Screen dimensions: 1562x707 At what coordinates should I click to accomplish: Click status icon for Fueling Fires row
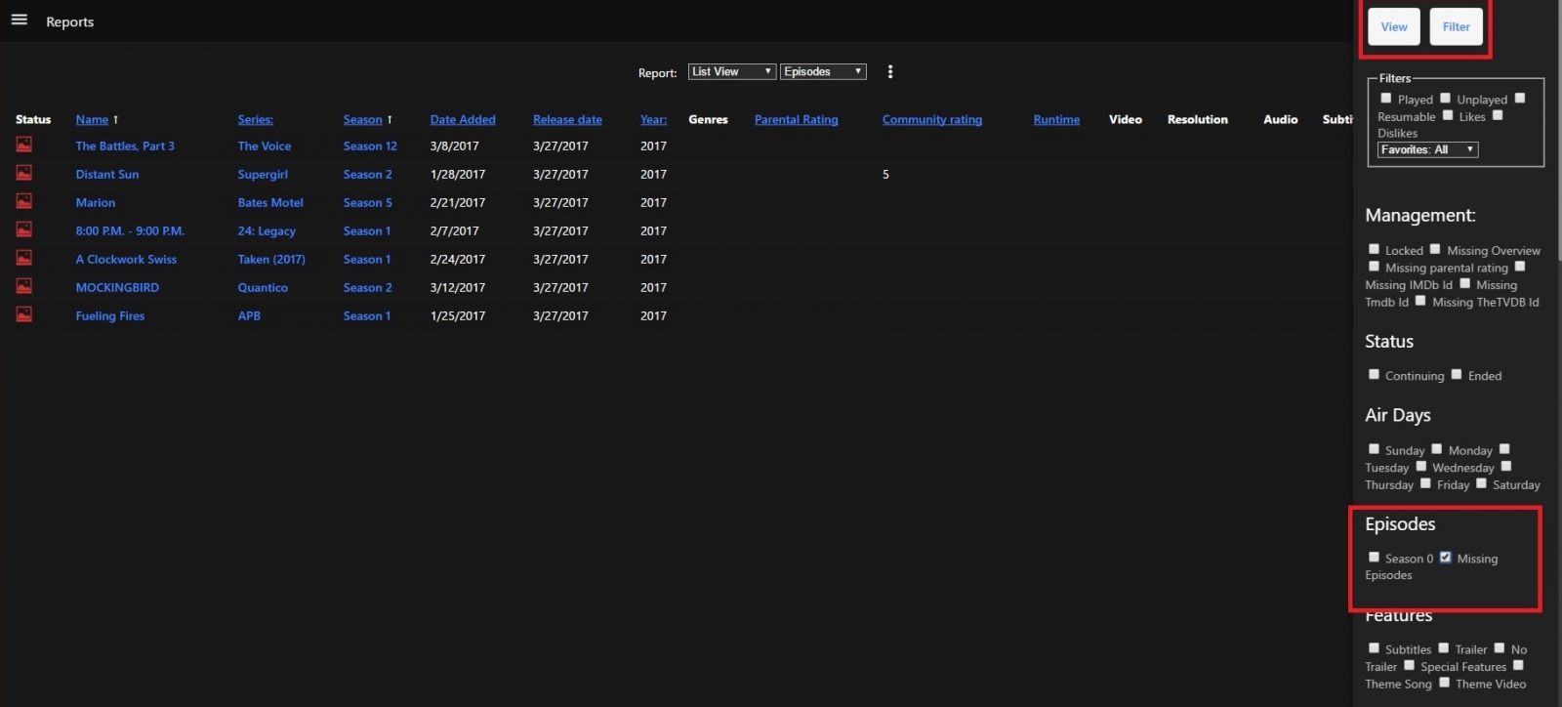24,314
